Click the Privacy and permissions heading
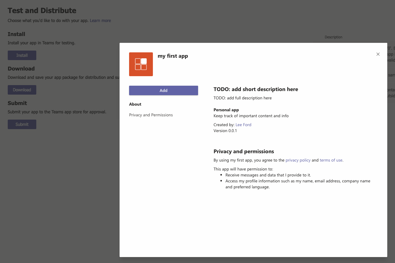The width and height of the screenshot is (395, 263). 244,151
